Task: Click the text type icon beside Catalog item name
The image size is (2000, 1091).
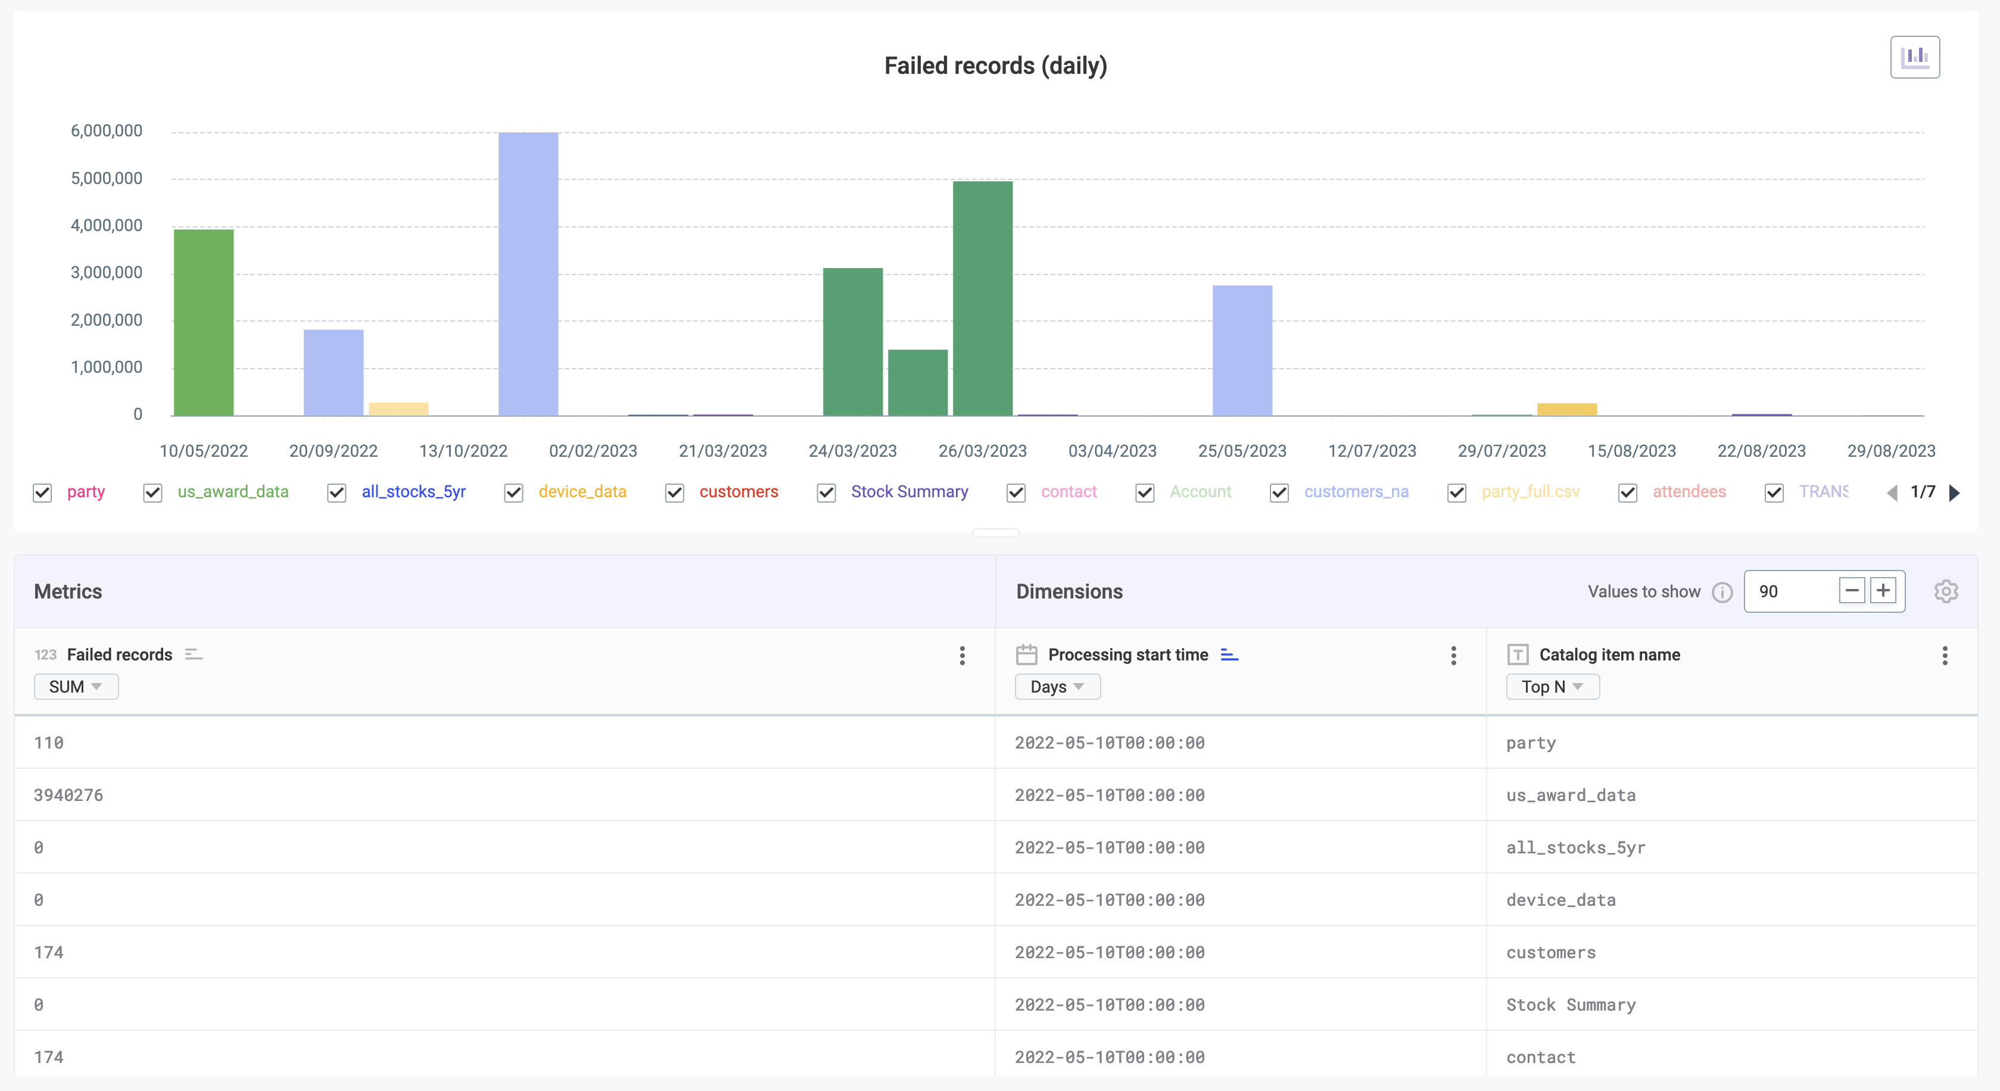Action: 1518,654
